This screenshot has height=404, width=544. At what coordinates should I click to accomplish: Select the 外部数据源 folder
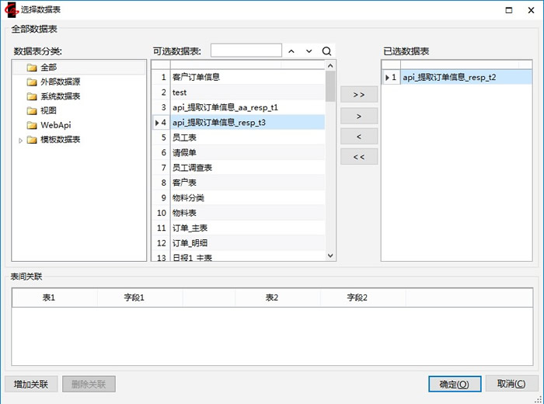click(60, 82)
